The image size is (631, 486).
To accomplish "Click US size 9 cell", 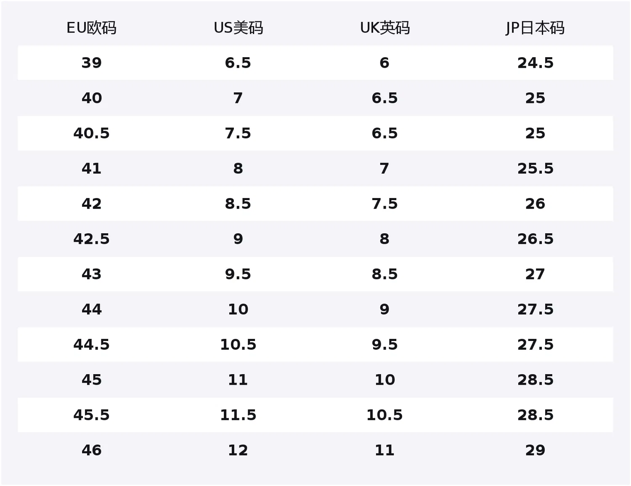I will (238, 239).
